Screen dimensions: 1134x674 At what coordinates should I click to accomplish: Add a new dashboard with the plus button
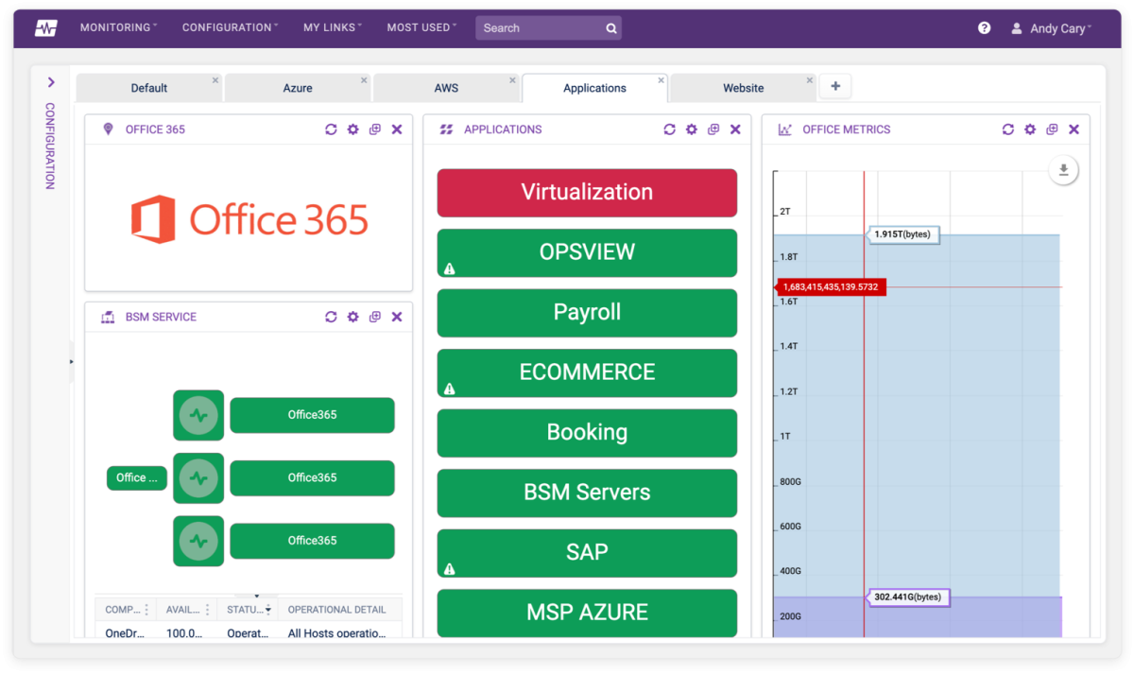coord(834,85)
